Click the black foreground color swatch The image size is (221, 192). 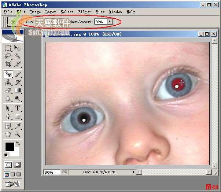pos(10,147)
